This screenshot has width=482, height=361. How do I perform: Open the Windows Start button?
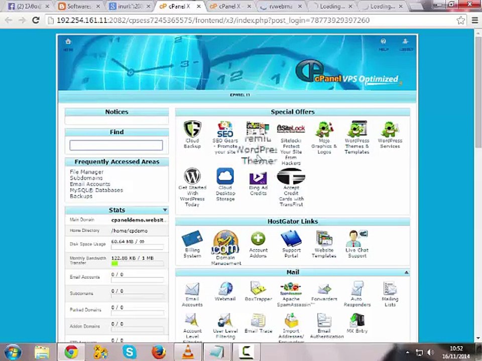click(13, 352)
